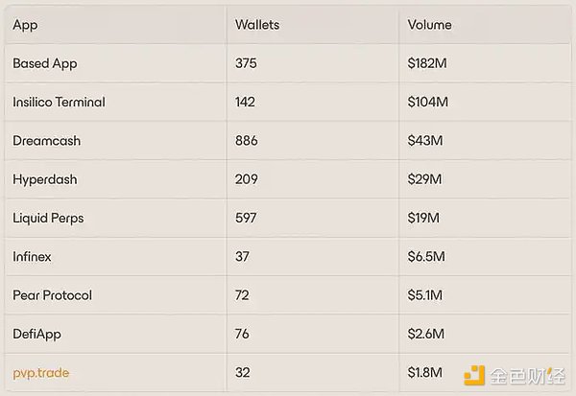Click the 886 wallets value

[x=246, y=141]
